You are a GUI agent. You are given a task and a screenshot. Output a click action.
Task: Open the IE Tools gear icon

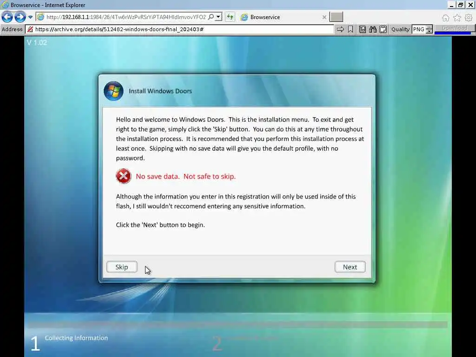click(469, 18)
